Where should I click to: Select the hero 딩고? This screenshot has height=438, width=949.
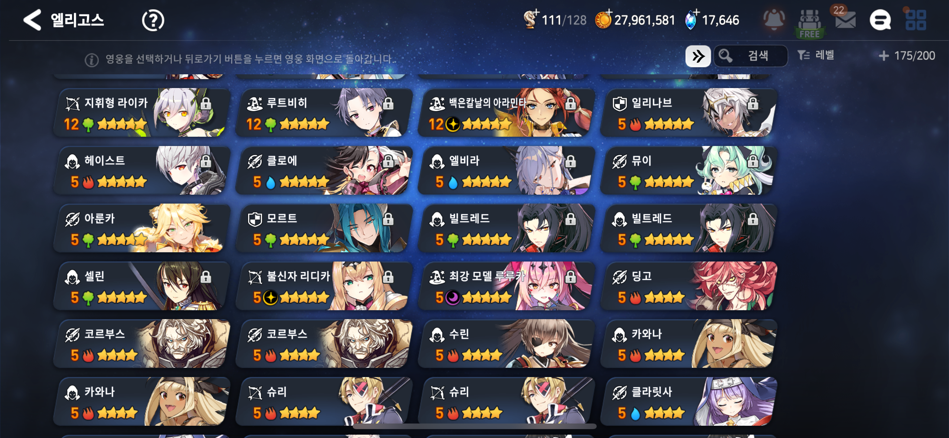(689, 286)
